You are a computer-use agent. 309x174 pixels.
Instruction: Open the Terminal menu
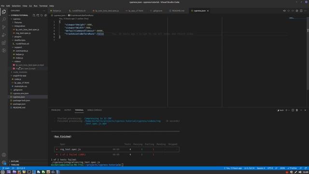(43, 6)
